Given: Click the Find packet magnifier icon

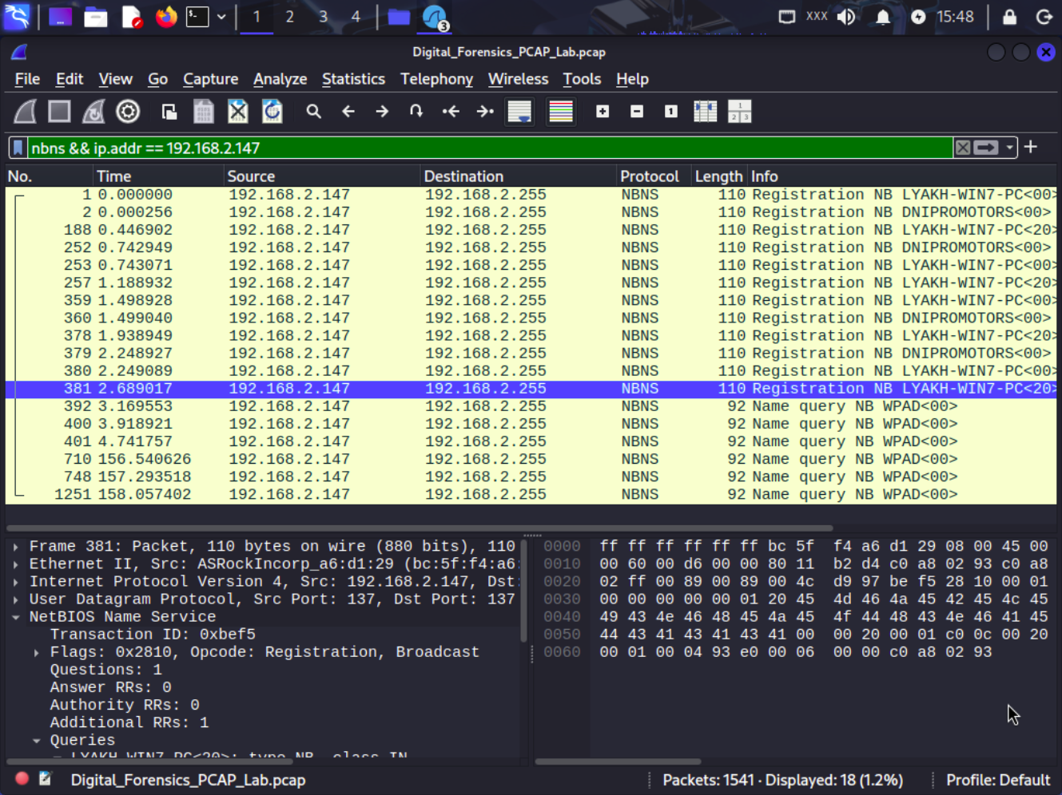Looking at the screenshot, I should pos(313,112).
